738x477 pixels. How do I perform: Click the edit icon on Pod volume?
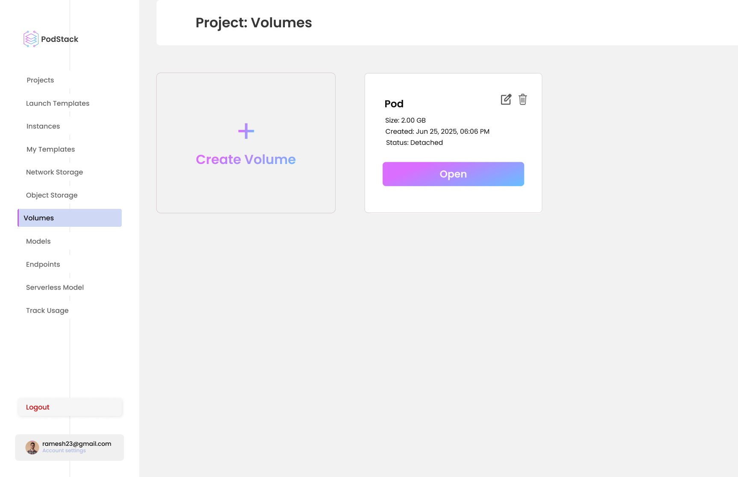click(x=506, y=99)
